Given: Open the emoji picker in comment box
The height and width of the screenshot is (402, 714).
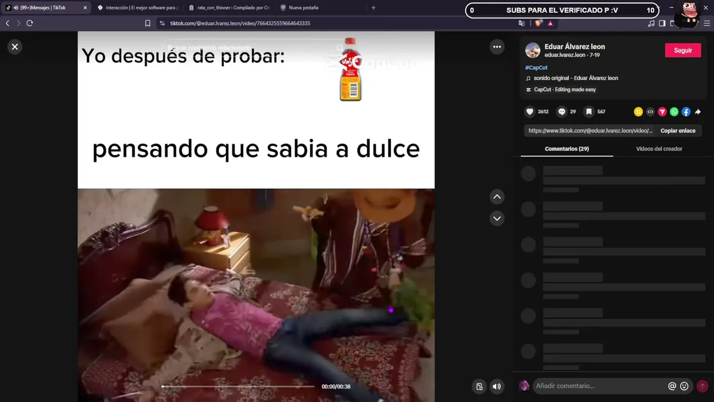Looking at the screenshot, I should tap(684, 386).
